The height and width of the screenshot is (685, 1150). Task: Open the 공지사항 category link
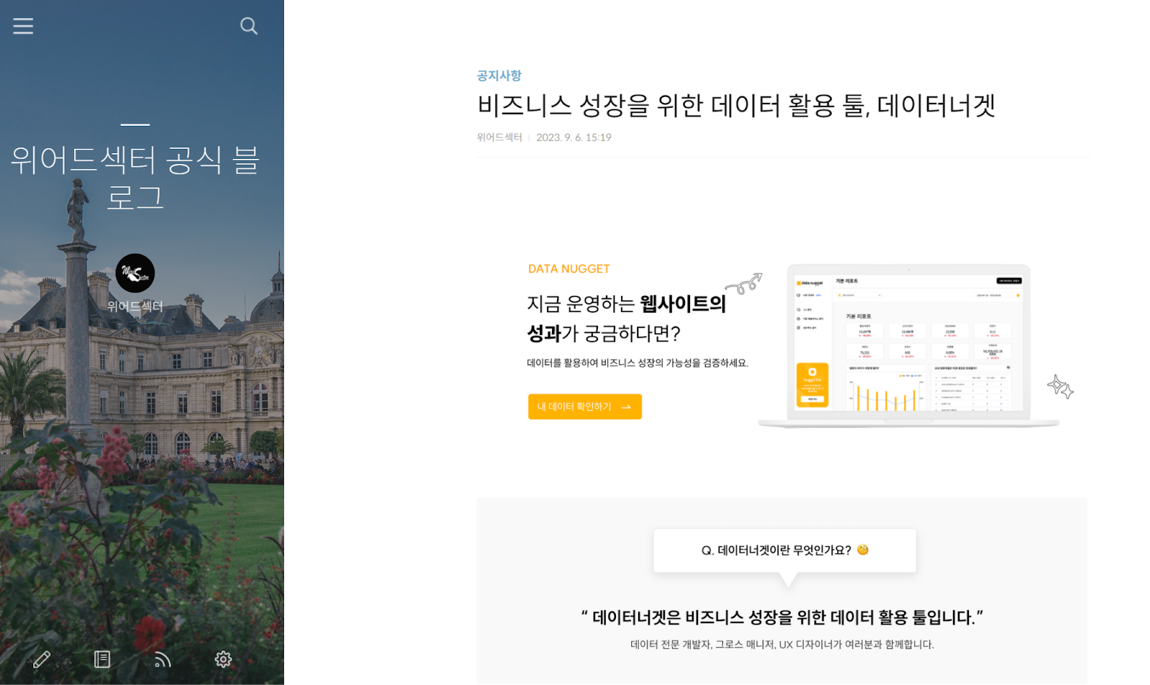pos(499,75)
